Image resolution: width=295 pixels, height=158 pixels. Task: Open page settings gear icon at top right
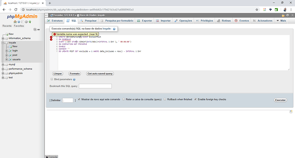click(x=288, y=15)
